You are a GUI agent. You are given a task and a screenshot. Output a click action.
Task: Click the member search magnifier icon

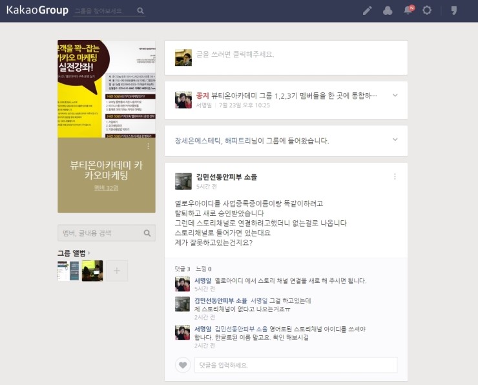coord(147,233)
